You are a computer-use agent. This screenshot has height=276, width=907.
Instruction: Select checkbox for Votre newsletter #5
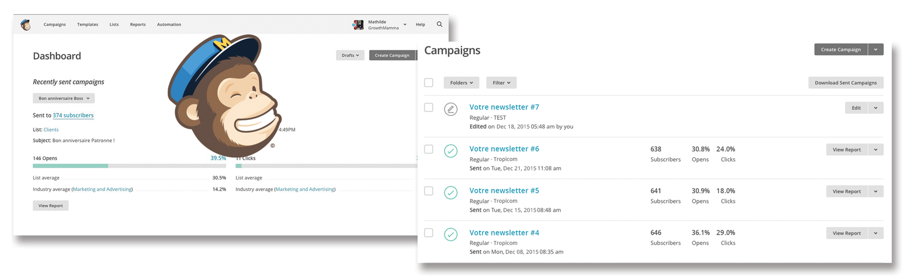click(428, 191)
